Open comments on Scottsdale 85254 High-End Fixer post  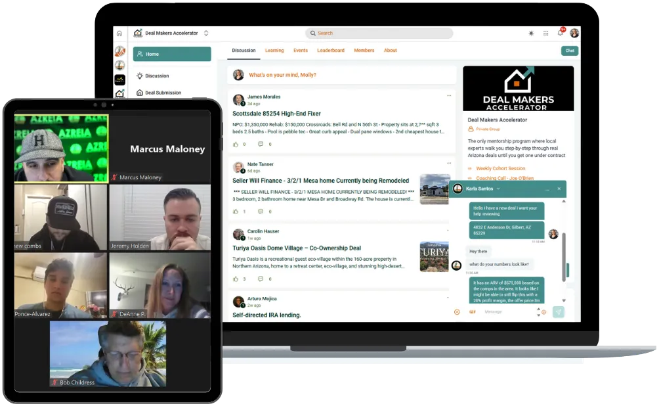(261, 145)
